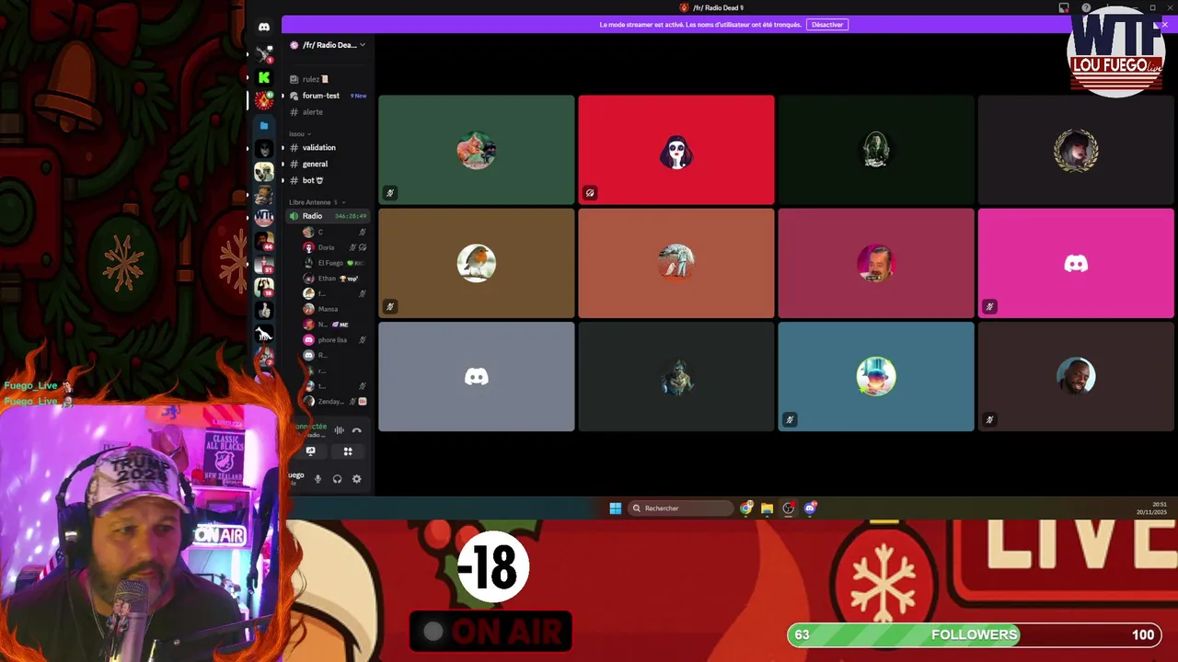Open File Explorer from taskbar
The width and height of the screenshot is (1178, 662).
(x=767, y=508)
